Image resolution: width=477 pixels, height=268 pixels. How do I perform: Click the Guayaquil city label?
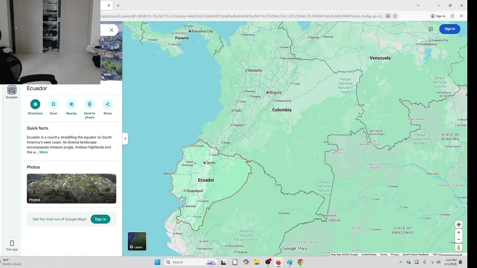195,191
